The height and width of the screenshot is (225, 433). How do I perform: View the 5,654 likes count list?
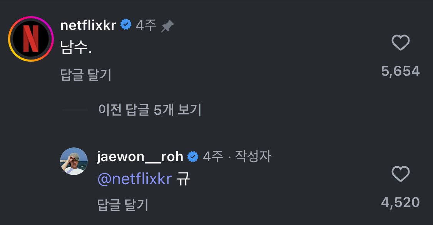(x=400, y=71)
